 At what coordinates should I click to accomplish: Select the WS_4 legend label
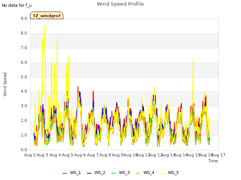pyautogui.click(x=149, y=172)
